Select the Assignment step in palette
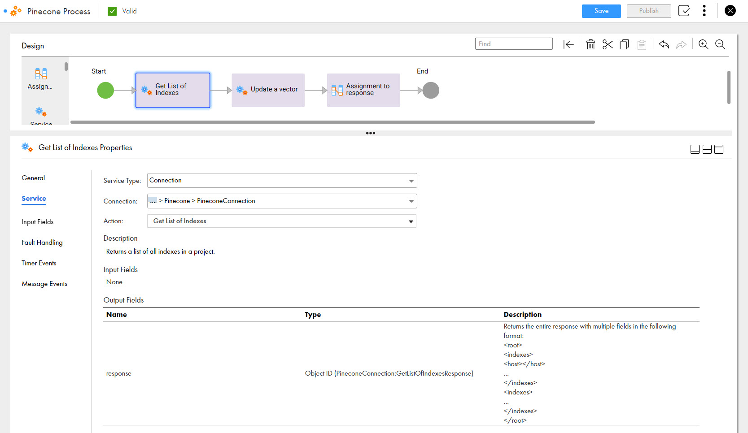The width and height of the screenshot is (748, 433). pyautogui.click(x=40, y=79)
